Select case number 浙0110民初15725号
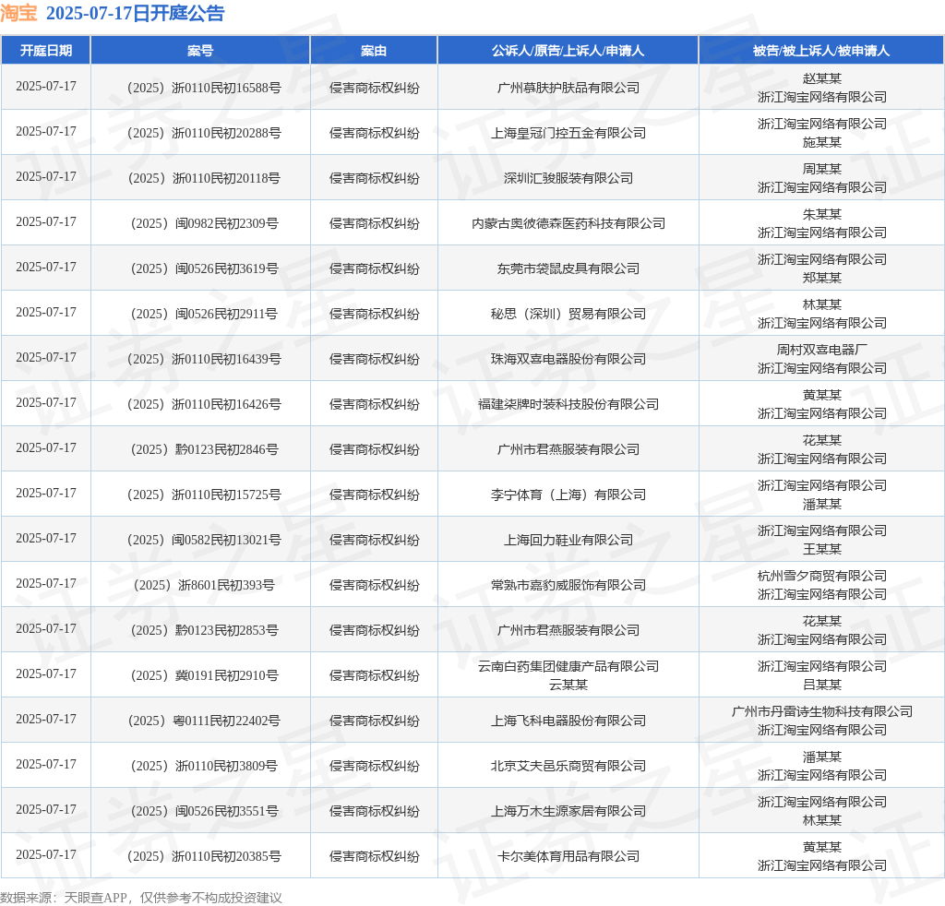945x906 pixels. [x=204, y=495]
